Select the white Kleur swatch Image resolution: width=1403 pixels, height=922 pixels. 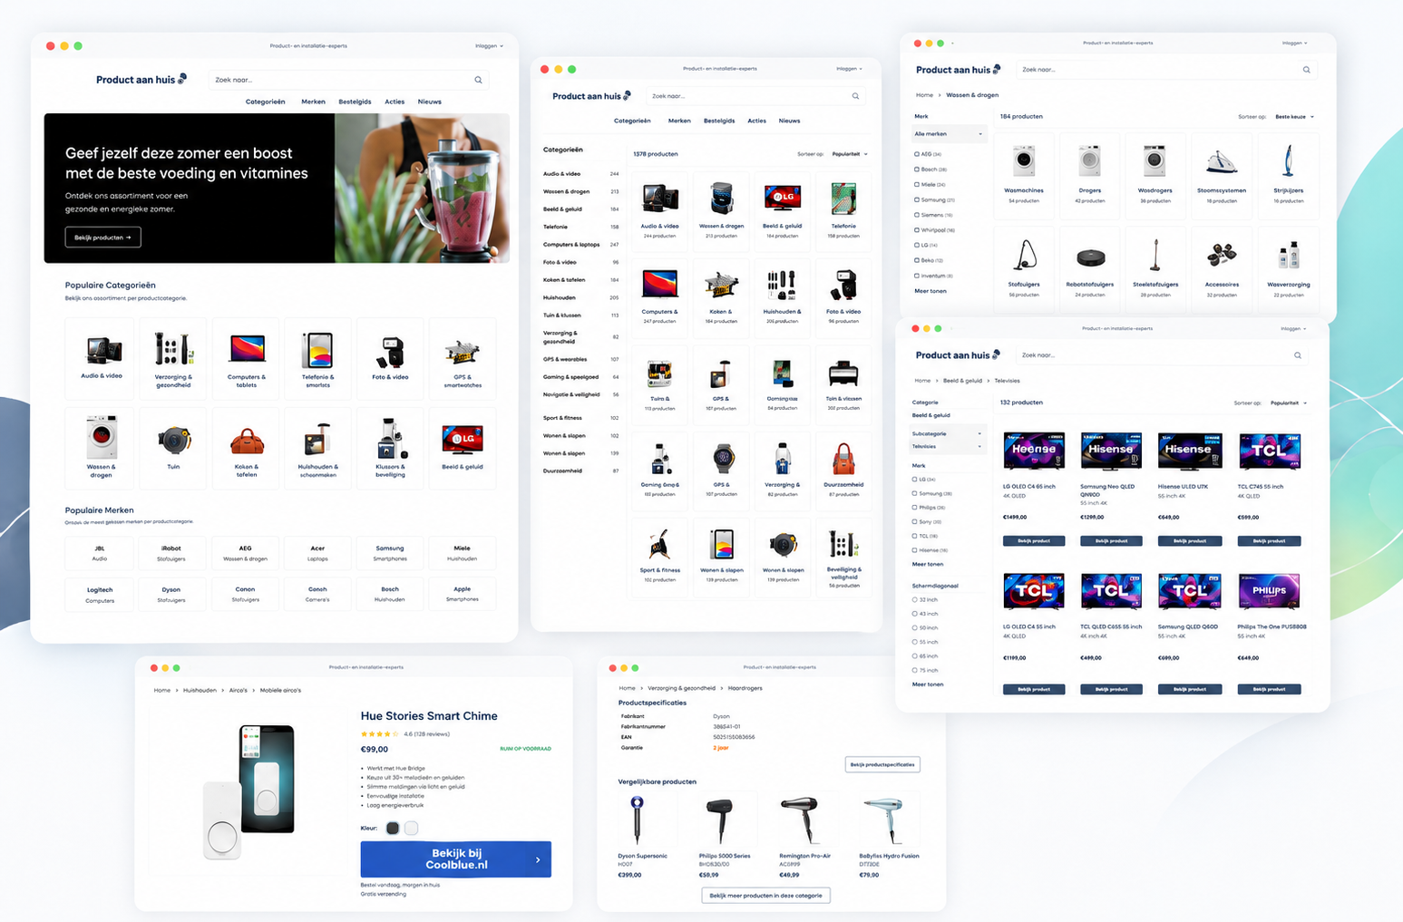pyautogui.click(x=412, y=828)
